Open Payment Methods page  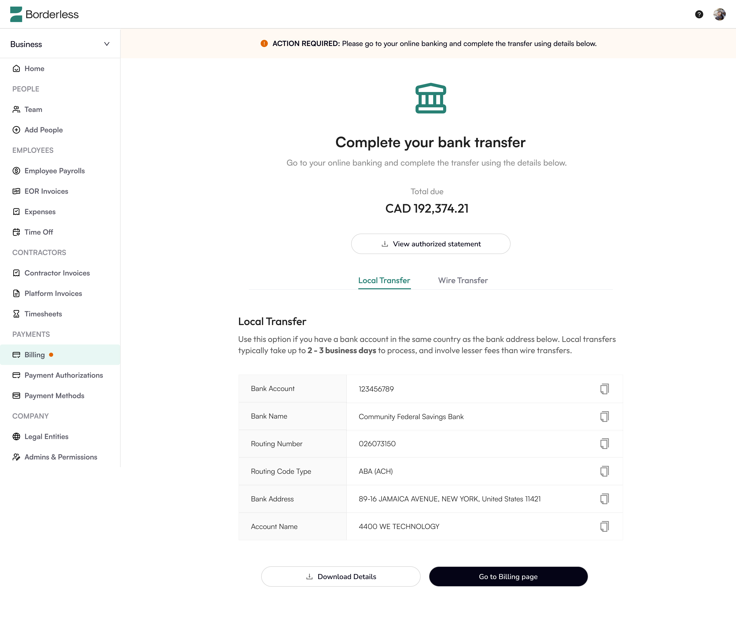point(54,396)
